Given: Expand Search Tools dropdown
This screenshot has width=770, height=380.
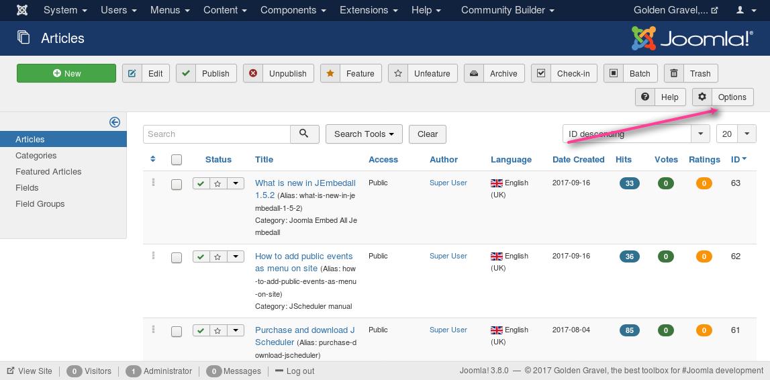Looking at the screenshot, I should (x=364, y=134).
